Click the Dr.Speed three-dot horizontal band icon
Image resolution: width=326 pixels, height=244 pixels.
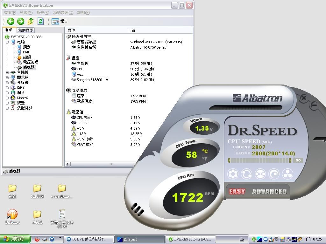tap(260, 174)
